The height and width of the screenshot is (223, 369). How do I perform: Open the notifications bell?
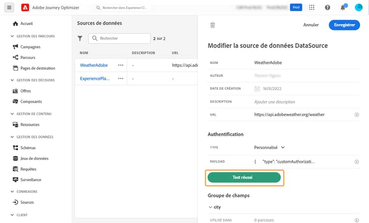tap(343, 7)
